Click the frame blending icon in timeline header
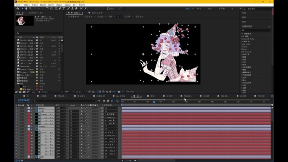 [x=108, y=101]
